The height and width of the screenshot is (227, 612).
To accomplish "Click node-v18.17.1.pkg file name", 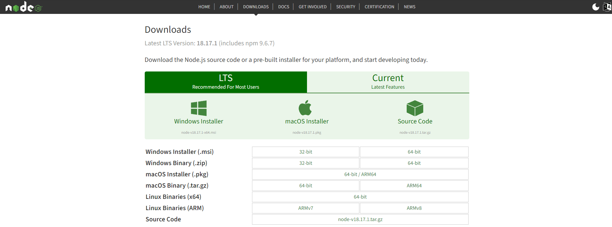I will (307, 132).
